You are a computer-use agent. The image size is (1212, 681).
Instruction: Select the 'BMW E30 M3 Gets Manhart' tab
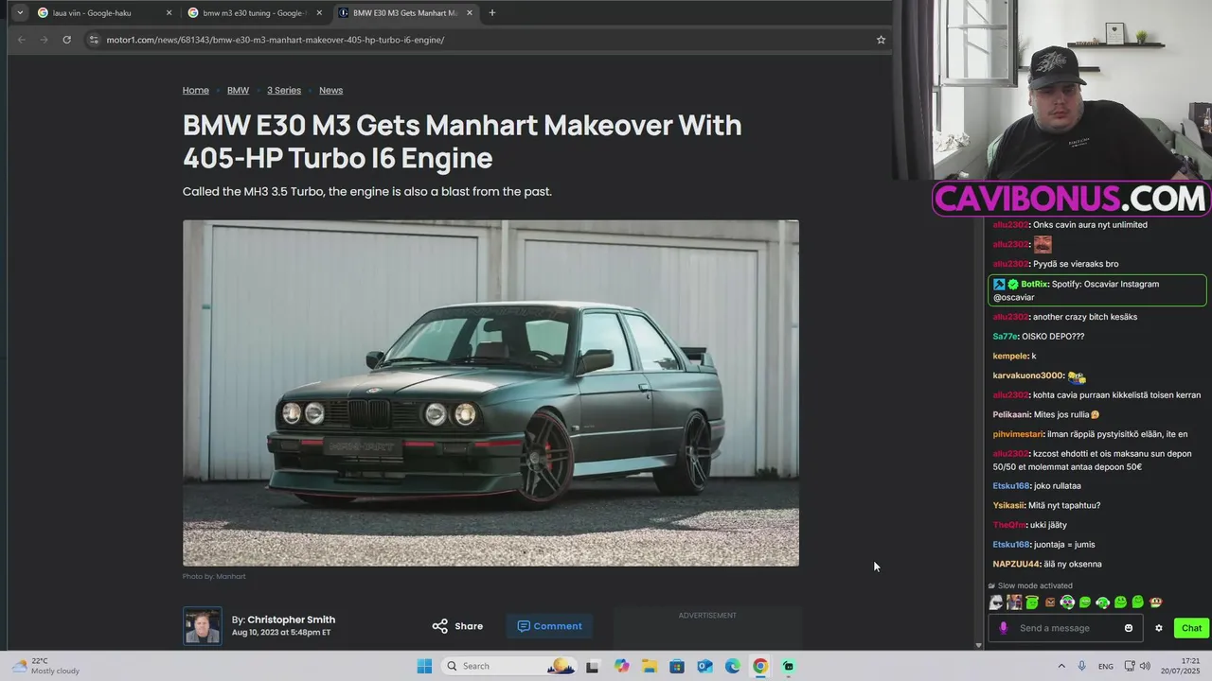405,13
